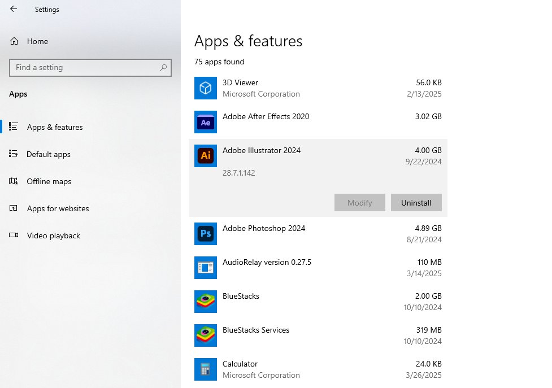Click the BlueStacks Services icon

(206, 335)
